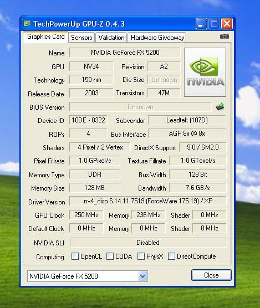260x308 pixels.
Task: Go to the Validation tab
Action: coord(111,38)
